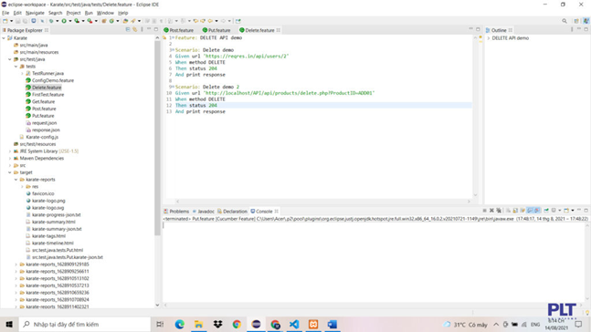Click the editor horizontal scrollbar
Screen dimensions: 591x332
tap(323, 202)
